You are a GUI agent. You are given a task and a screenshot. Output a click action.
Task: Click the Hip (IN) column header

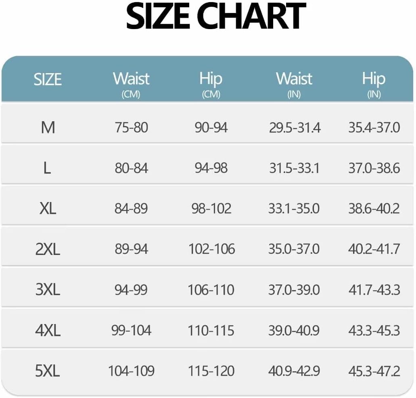(374, 83)
